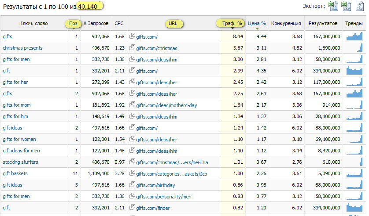
Task: Open keyword link gifts for mom
Action: pyautogui.click(x=17, y=105)
